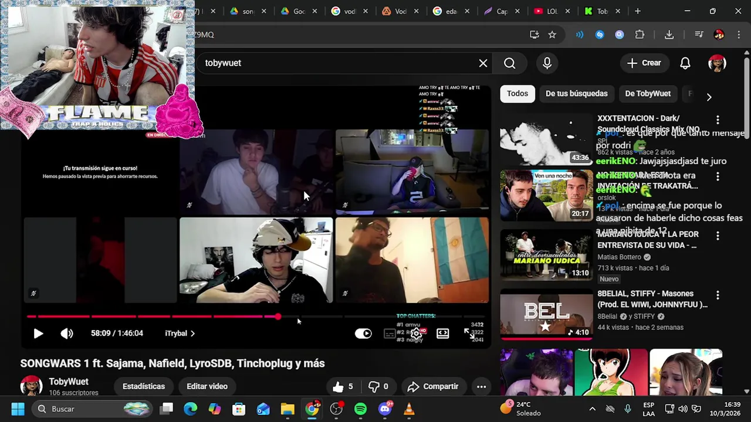This screenshot has height=422, width=751.
Task: Like the video with thumbs up
Action: click(x=343, y=387)
